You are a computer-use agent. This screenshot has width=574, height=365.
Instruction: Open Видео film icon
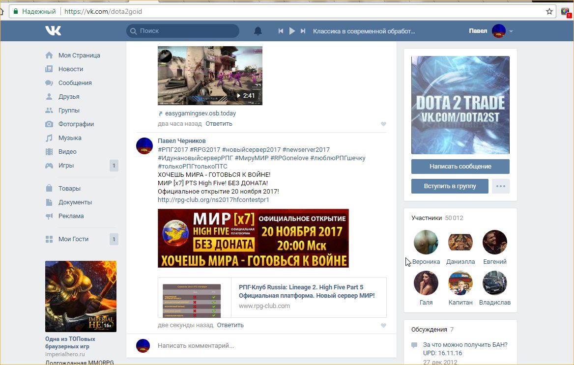(49, 152)
